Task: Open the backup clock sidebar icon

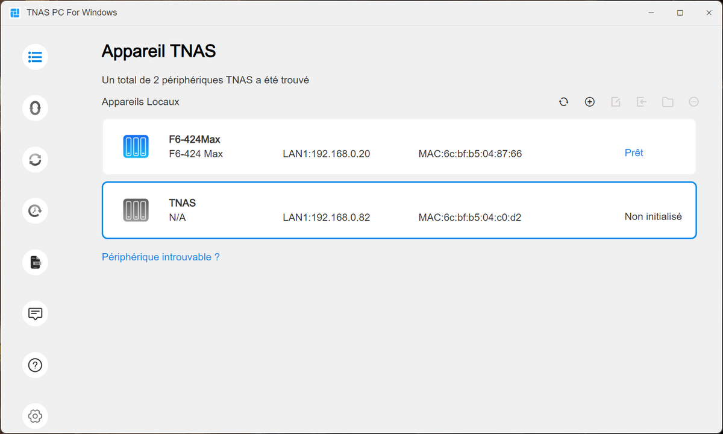Action: tap(35, 211)
